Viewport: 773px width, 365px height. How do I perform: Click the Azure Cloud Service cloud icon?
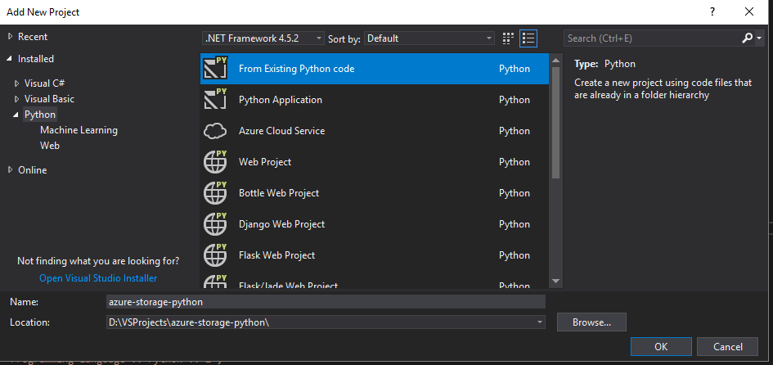215,131
